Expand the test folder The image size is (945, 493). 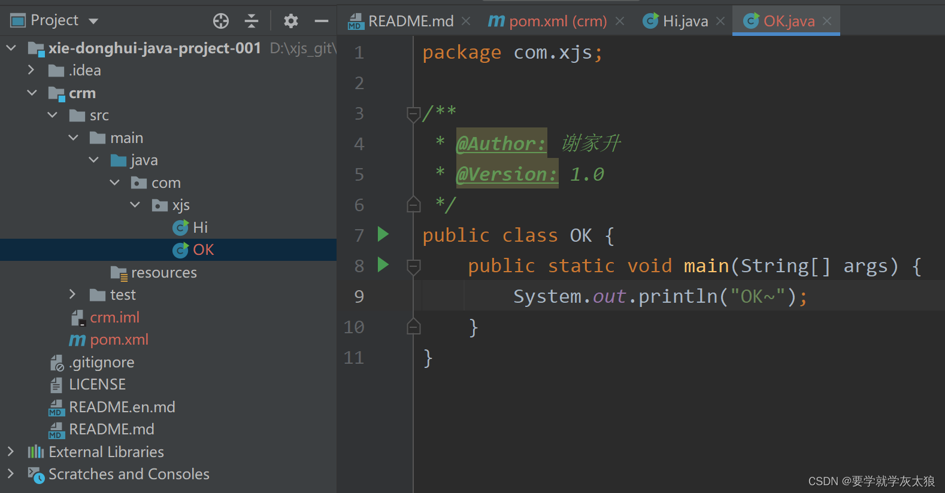click(x=73, y=294)
